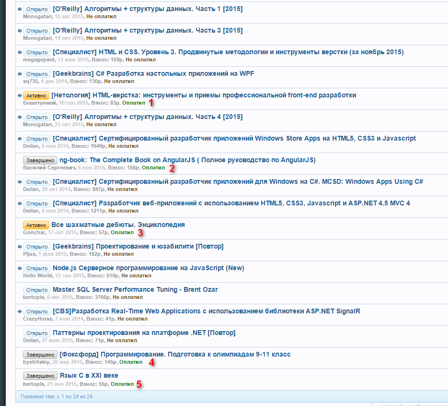Click the Открыто label on O'Reilly Часть 3
This screenshot has width=448, height=406.
37,31
